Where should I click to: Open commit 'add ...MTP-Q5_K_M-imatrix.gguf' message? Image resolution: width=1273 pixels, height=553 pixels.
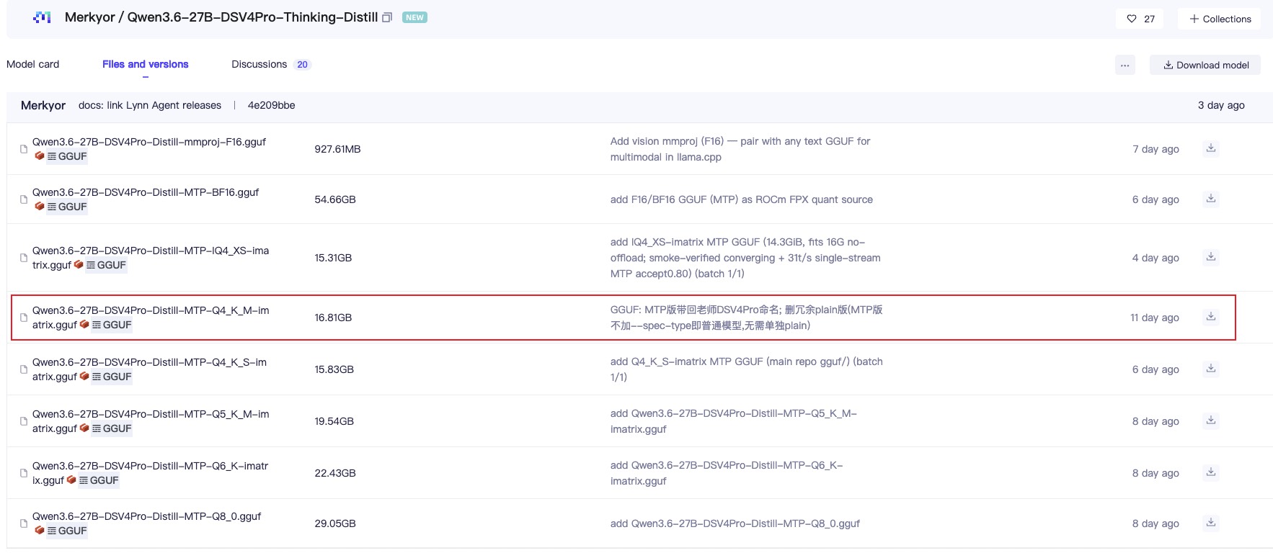pyautogui.click(x=734, y=421)
